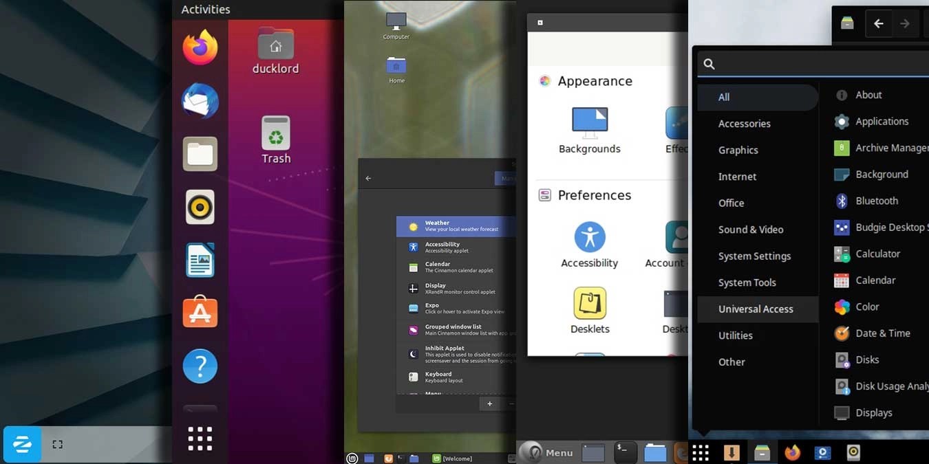Open Ubuntu Software from the dock
Viewport: 929px width, 464px height.
(x=200, y=313)
